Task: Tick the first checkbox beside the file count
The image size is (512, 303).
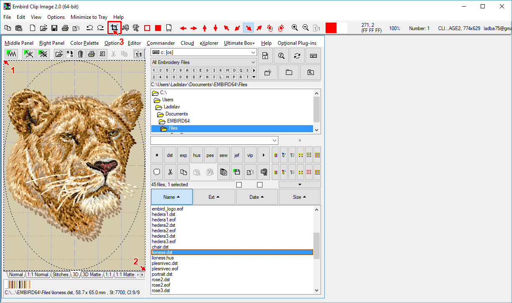Action: 239,185
